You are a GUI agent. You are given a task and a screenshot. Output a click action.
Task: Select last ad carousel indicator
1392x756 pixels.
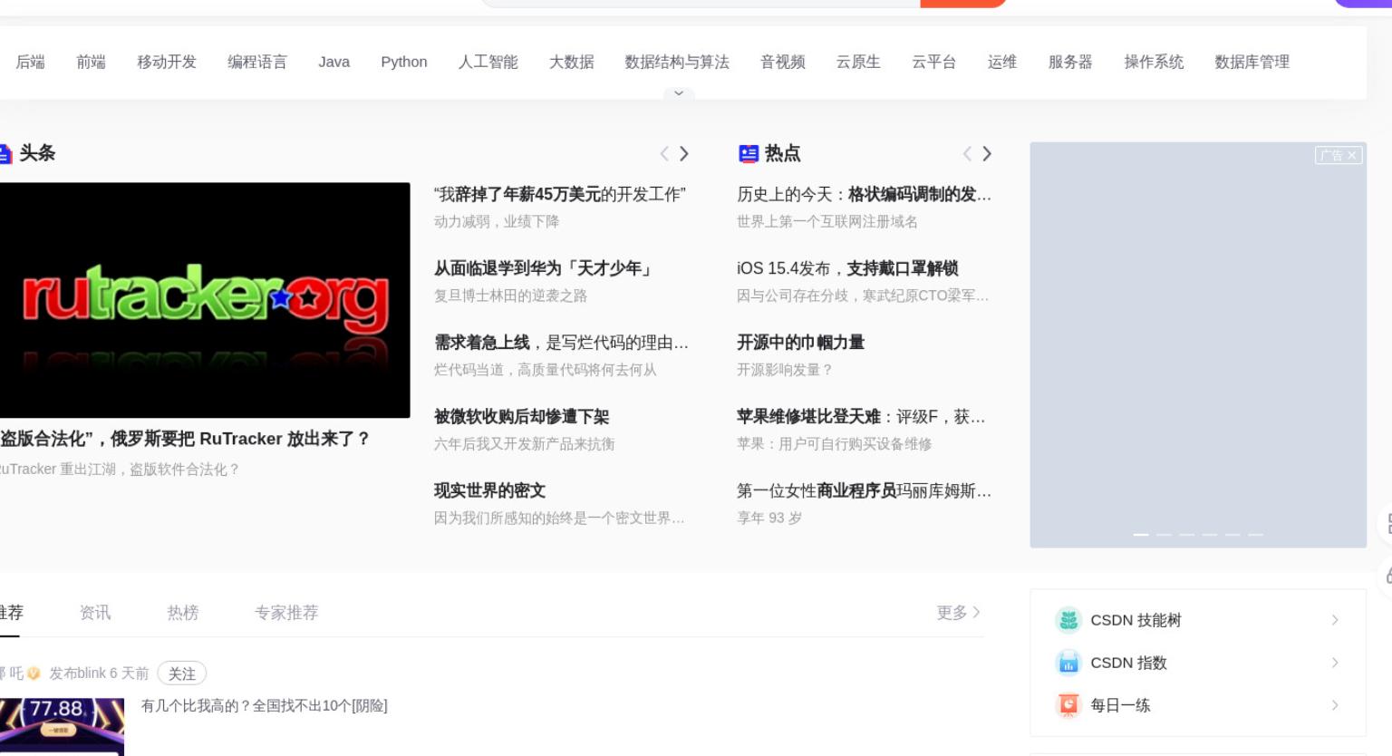[1255, 535]
